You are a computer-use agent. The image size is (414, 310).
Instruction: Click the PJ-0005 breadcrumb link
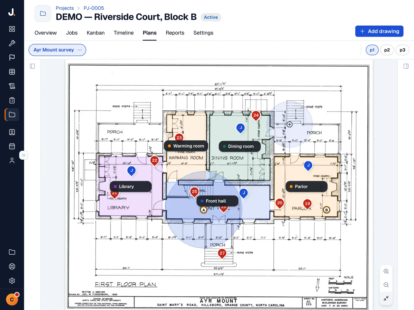tap(94, 8)
